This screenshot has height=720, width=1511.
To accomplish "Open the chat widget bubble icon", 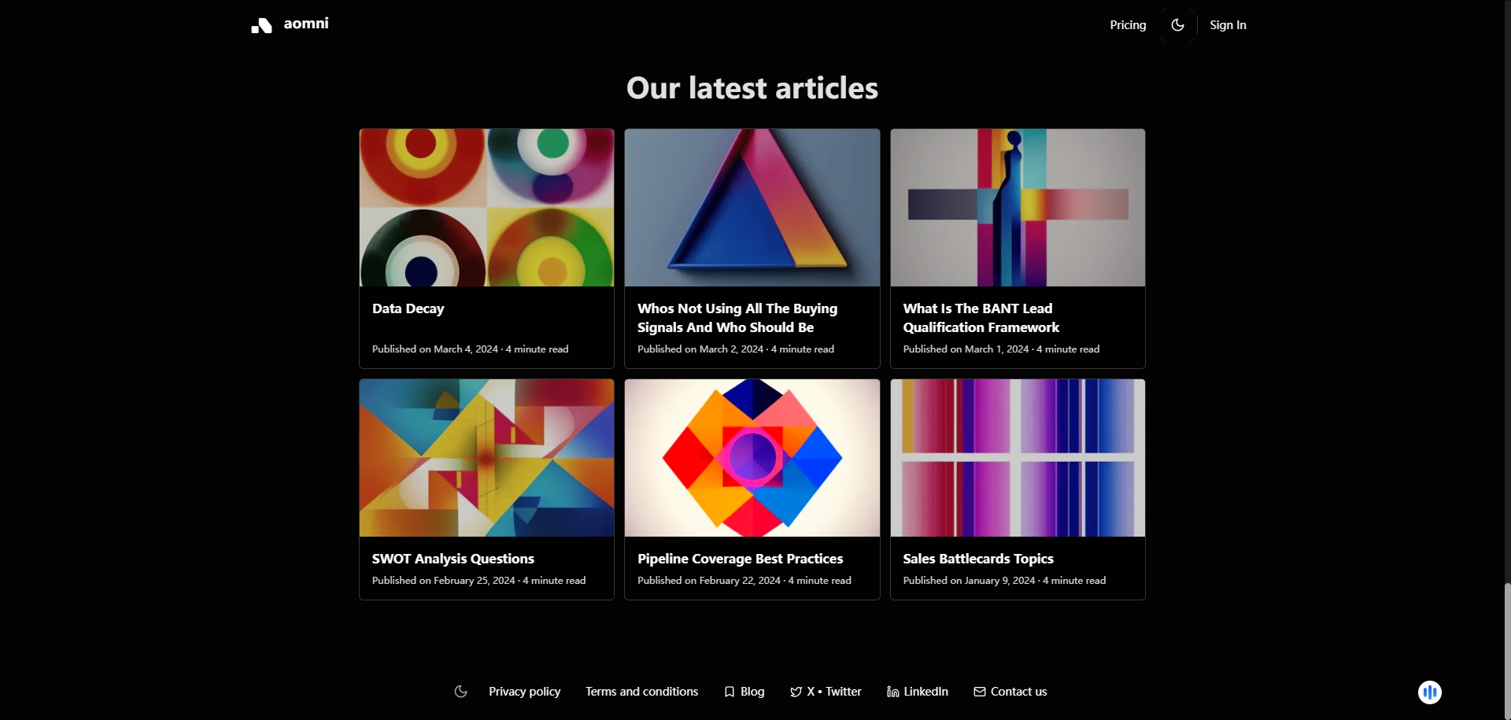I will [1430, 692].
